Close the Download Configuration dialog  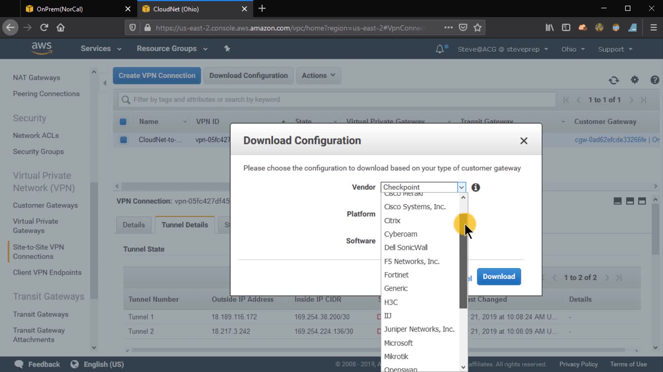tap(523, 141)
